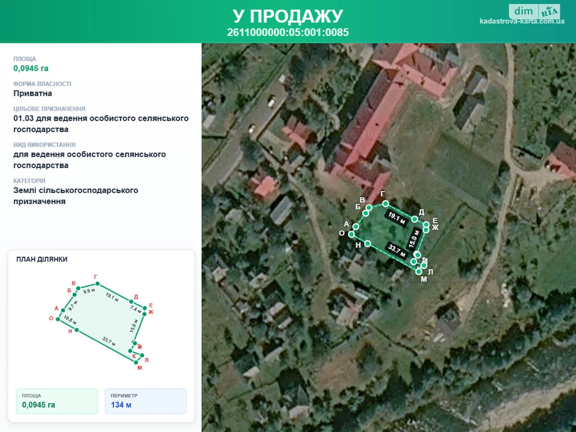The height and width of the screenshot is (432, 576).
Task: Click vertex point О in the plot plan
Action: click(x=58, y=319)
